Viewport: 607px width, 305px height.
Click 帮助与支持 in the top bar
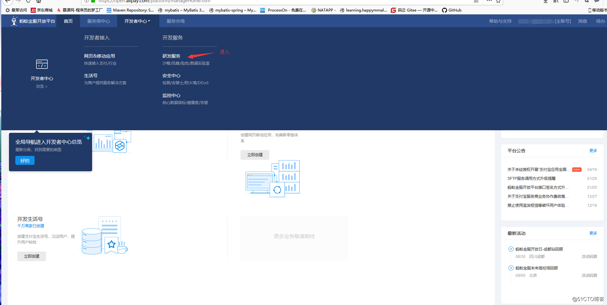(x=500, y=21)
